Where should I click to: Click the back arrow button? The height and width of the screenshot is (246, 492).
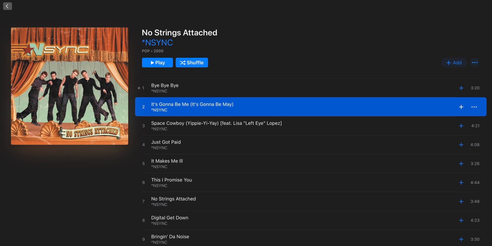7,6
